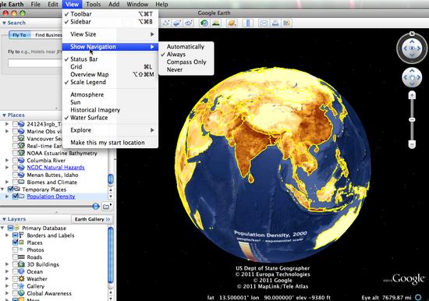429x301 pixels.
Task: Click the Historical Imagery clock toolbar icon
Action: (204, 23)
